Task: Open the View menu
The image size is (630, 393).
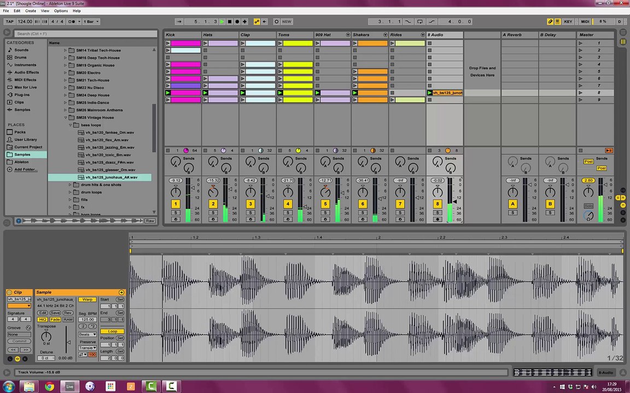Action: [45, 11]
